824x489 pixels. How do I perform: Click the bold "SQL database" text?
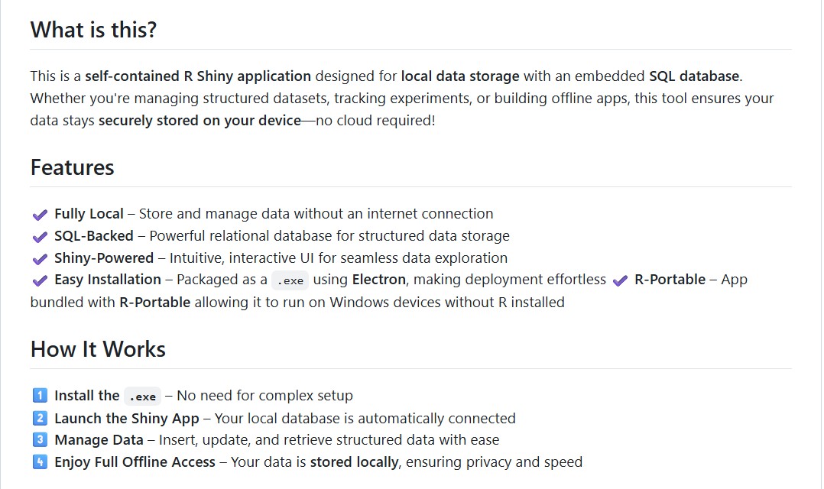coord(694,76)
